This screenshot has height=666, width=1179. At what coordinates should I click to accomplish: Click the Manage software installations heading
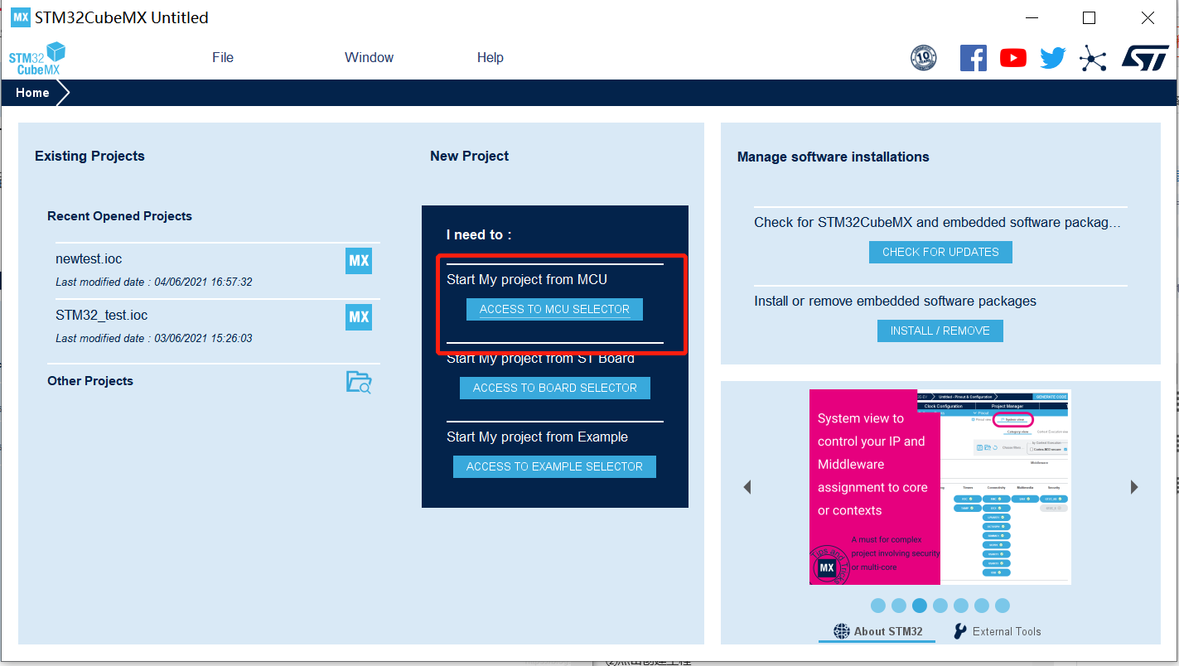(x=834, y=157)
